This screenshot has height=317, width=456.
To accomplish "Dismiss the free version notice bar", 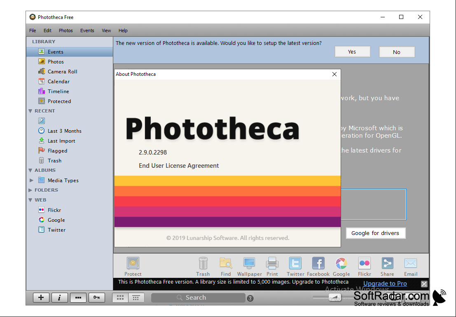I will [424, 284].
